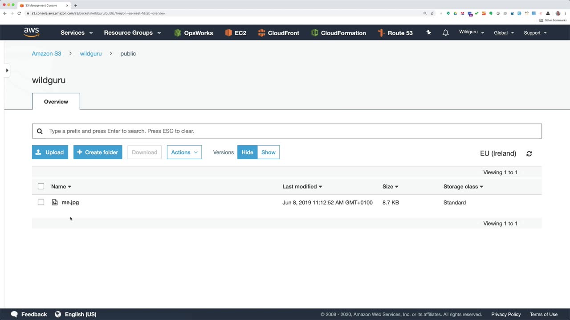The image size is (570, 320).
Task: Click the date "Jun 8, 2019 11:12:52 AM GMT+0100"
Action: pyautogui.click(x=327, y=202)
